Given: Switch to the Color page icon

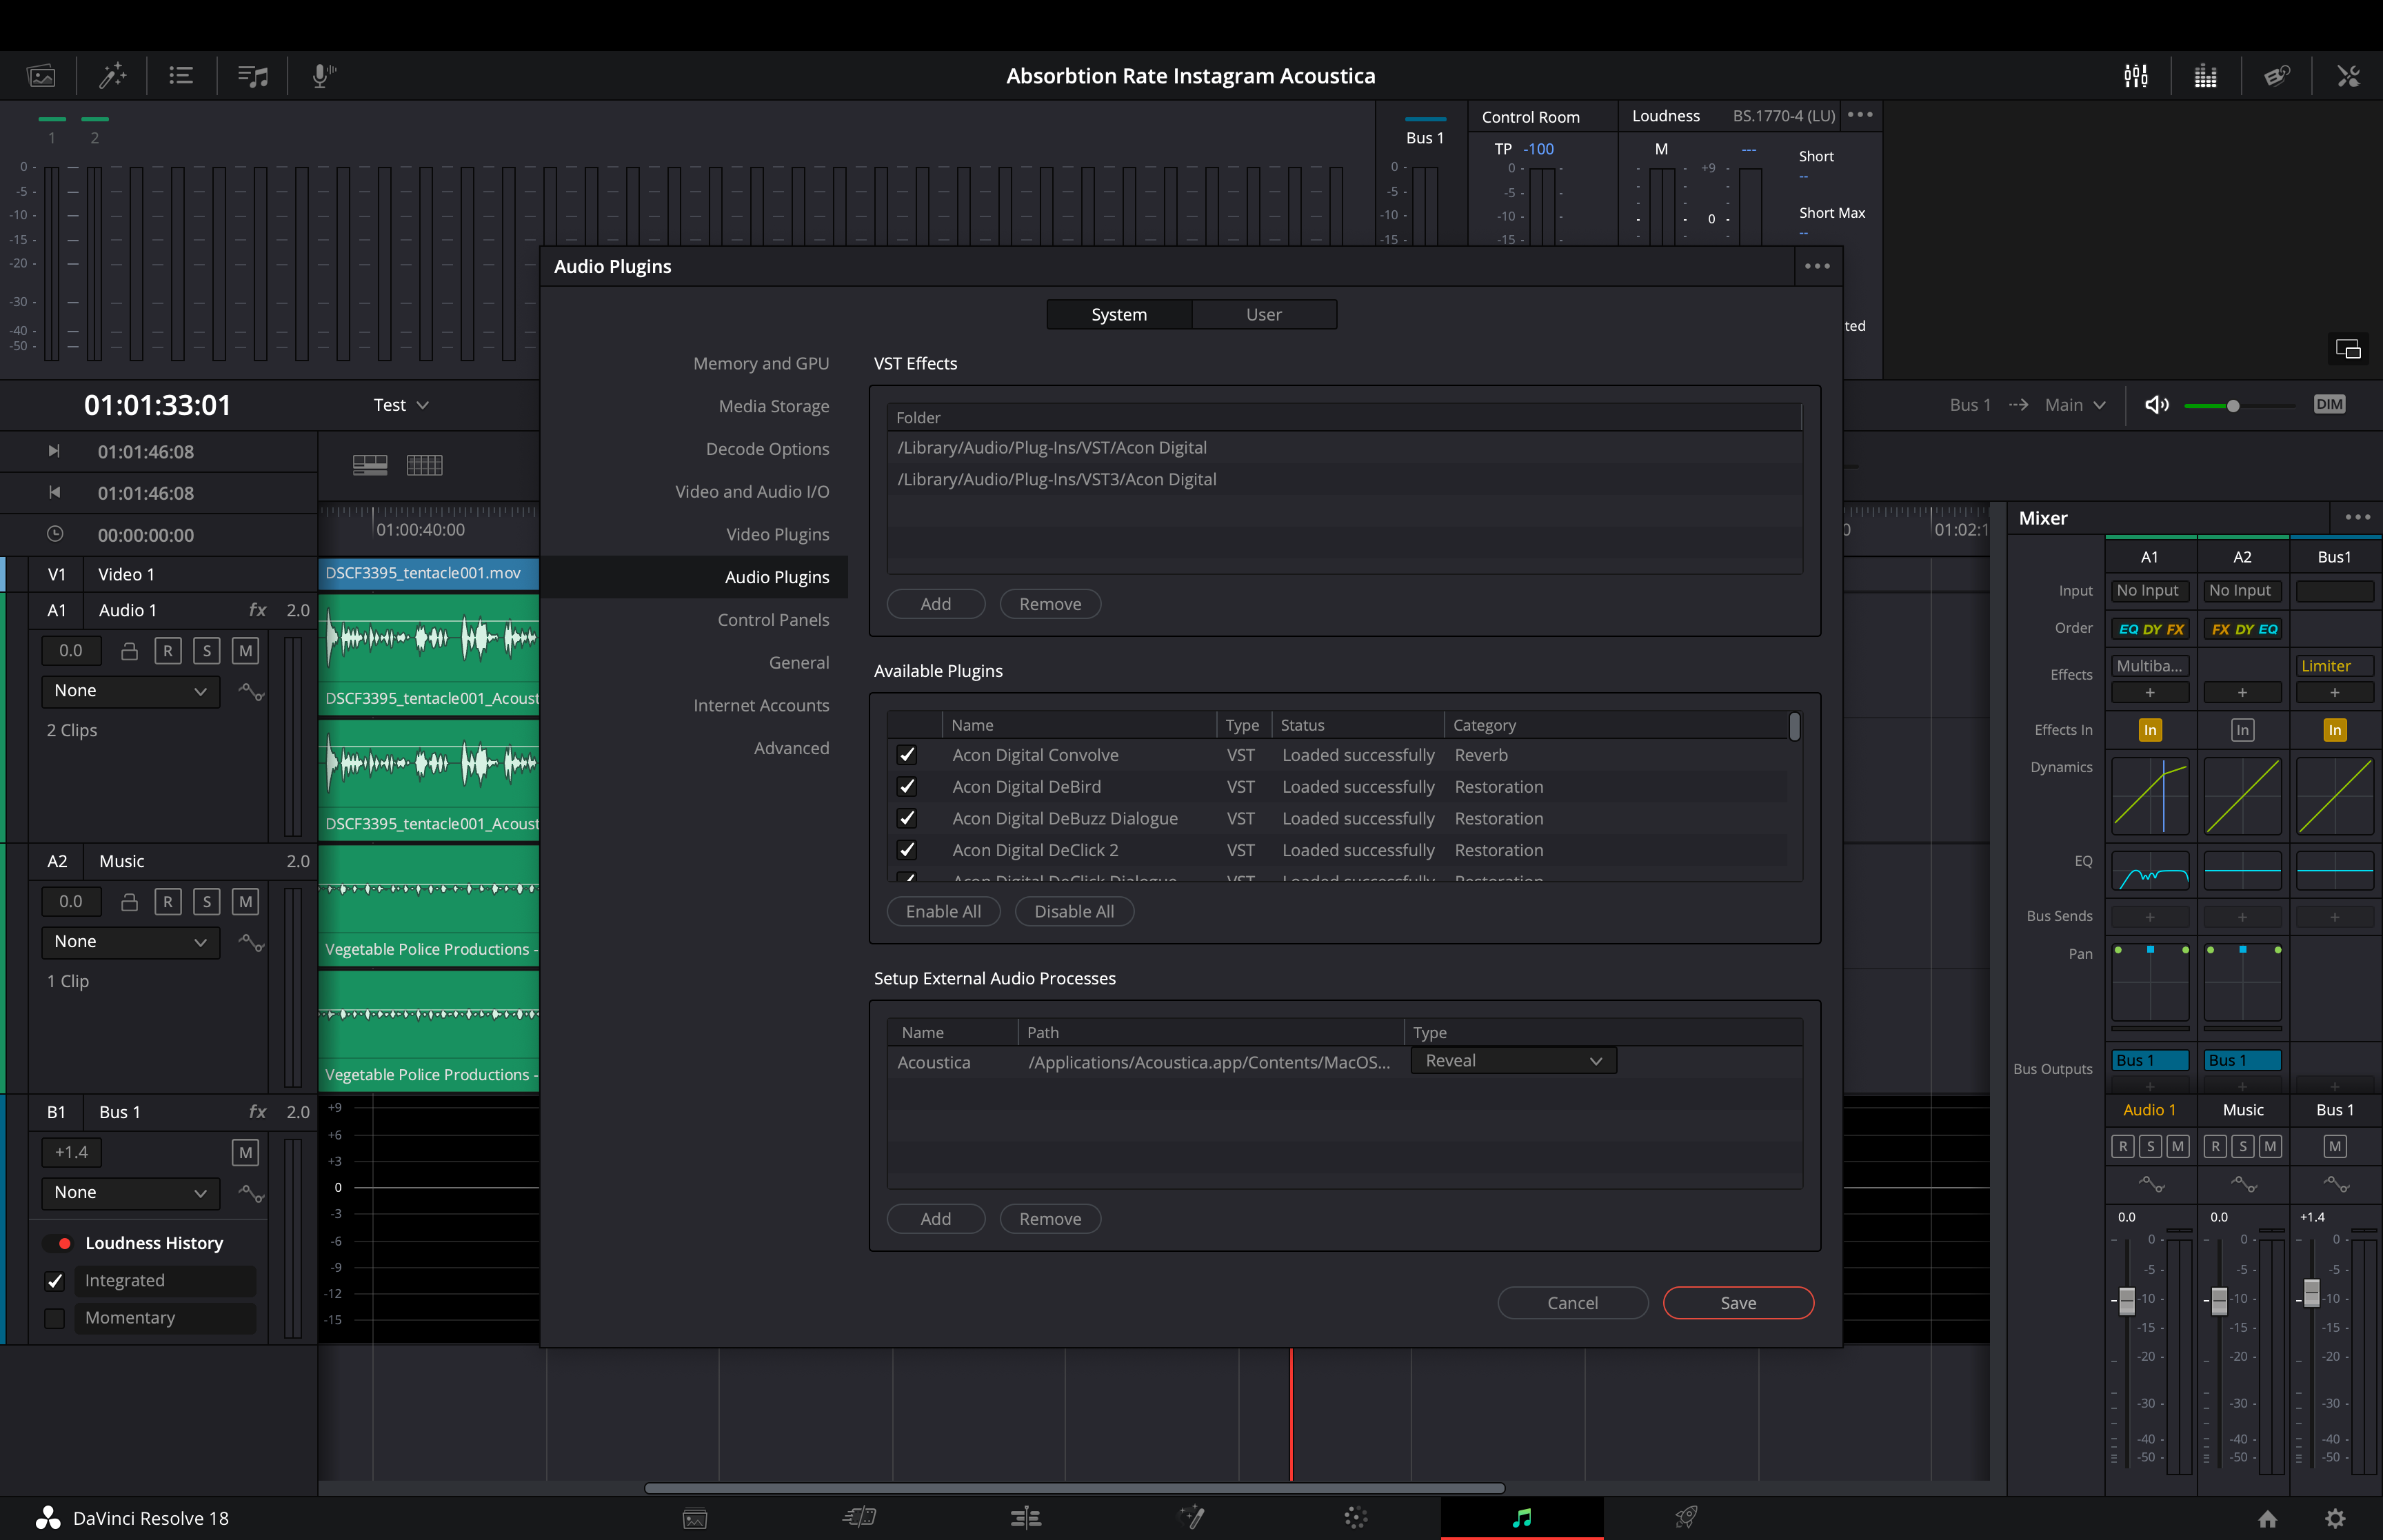Looking at the screenshot, I should (1356, 1518).
